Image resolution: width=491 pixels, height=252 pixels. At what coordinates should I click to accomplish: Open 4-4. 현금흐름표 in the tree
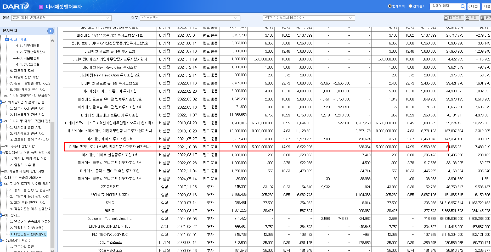[x=28, y=65]
